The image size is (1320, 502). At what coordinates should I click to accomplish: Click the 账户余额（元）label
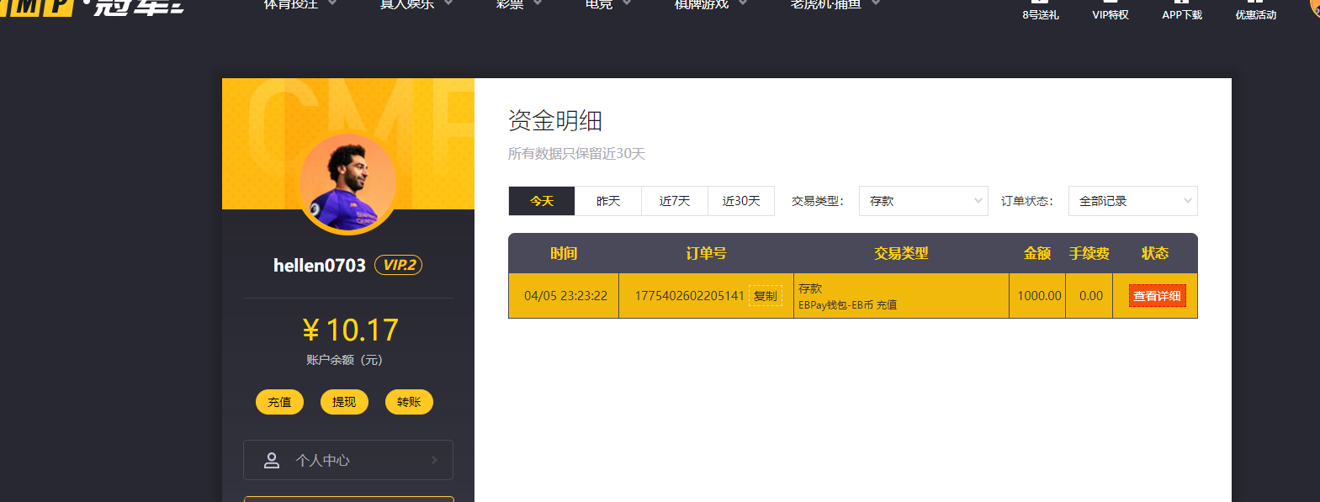(x=344, y=360)
